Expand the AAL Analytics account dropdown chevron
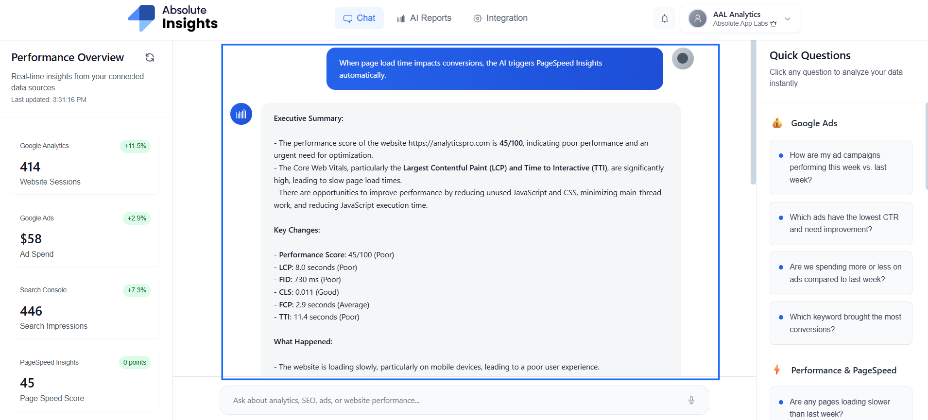This screenshot has height=420, width=928. click(x=788, y=19)
